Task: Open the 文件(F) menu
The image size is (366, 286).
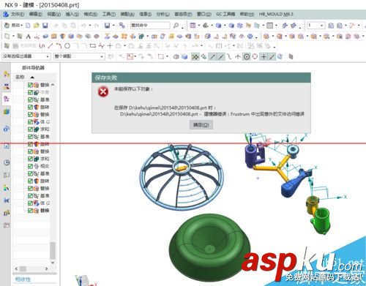Action: (18, 14)
